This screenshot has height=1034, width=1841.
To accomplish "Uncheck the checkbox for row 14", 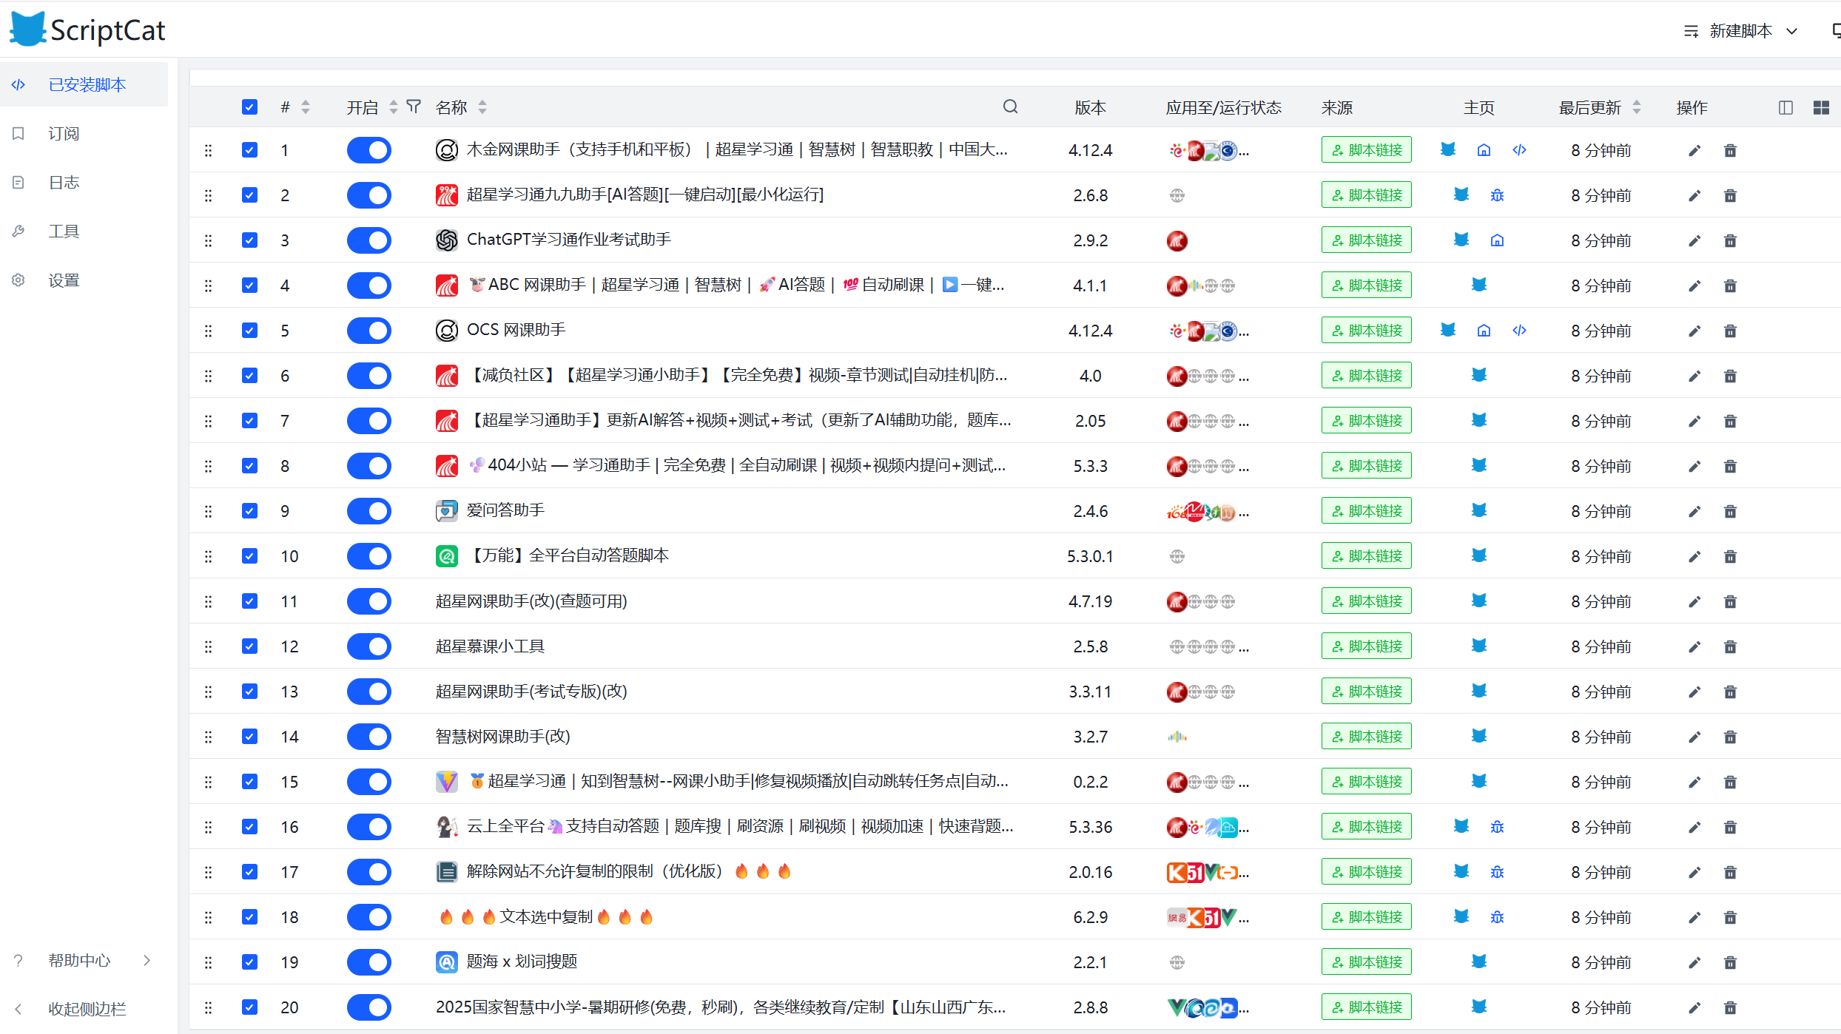I will 249,737.
